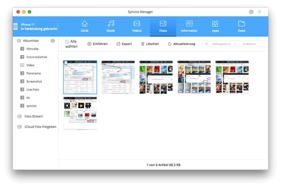This screenshot has height=188, width=281.
Task: Click the Filmrolle album icon
Action: [x=22, y=49]
